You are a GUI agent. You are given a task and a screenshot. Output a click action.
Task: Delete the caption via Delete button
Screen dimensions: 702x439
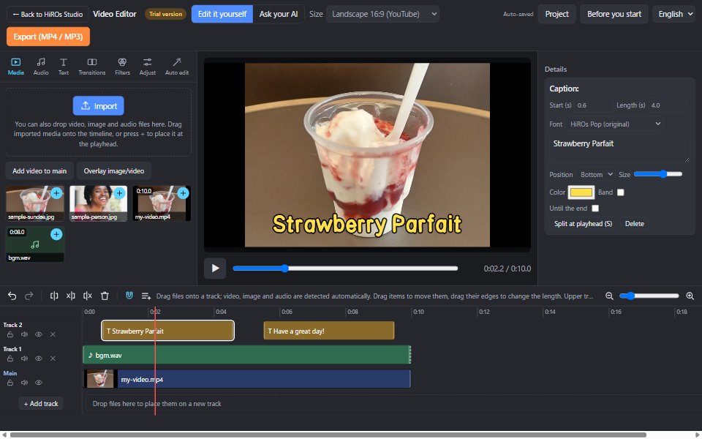635,224
